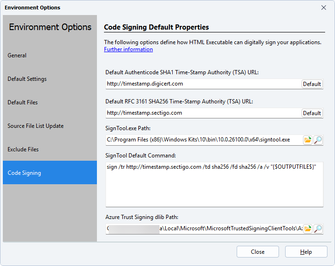Viewport: 335px width, 266px height.
Task: Browse for the SignTool.exe file with folder icon
Action: pyautogui.click(x=308, y=140)
